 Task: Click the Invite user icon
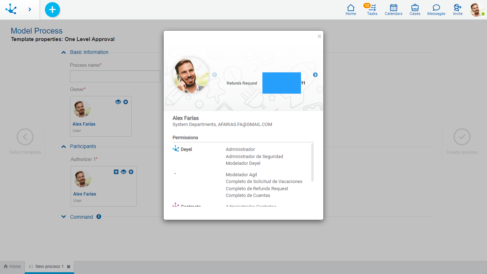(458, 10)
